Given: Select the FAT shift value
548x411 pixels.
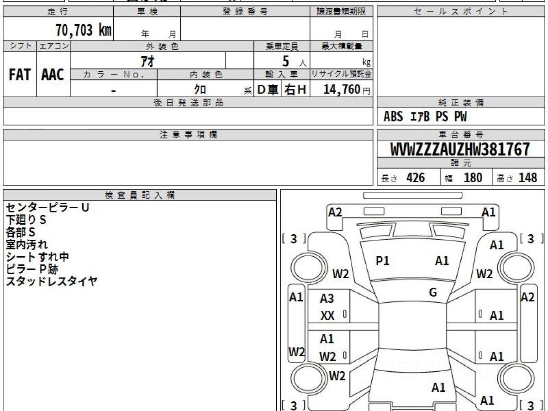Looking at the screenshot, I should pyautogui.click(x=20, y=75).
